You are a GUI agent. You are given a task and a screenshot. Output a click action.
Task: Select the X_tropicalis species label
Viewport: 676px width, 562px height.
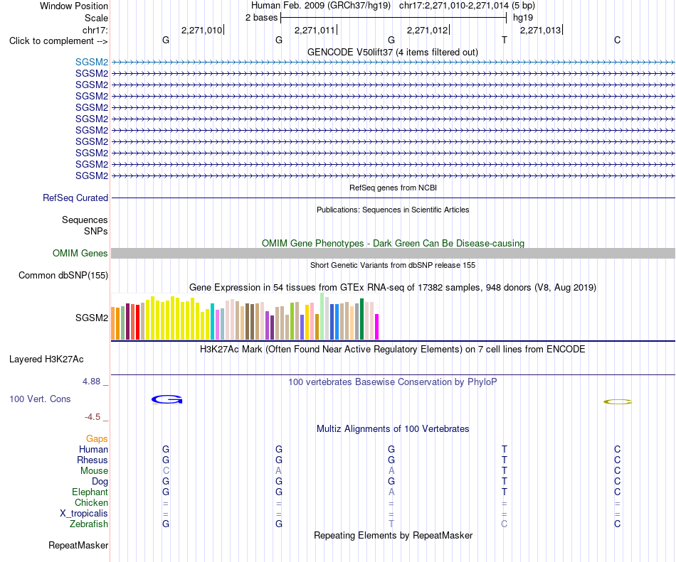coord(84,514)
